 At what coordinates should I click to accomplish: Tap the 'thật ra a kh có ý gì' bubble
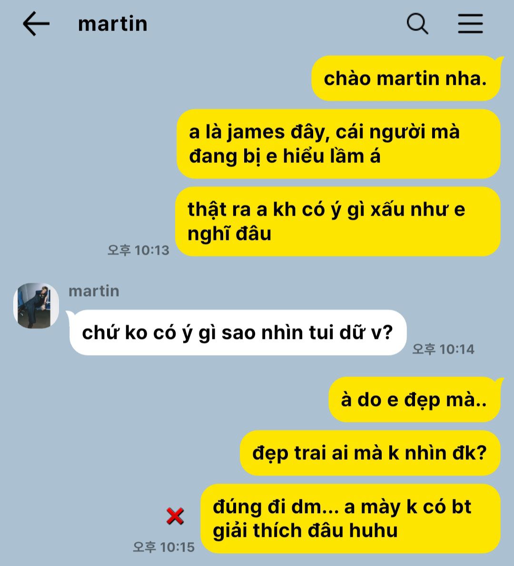(337, 221)
